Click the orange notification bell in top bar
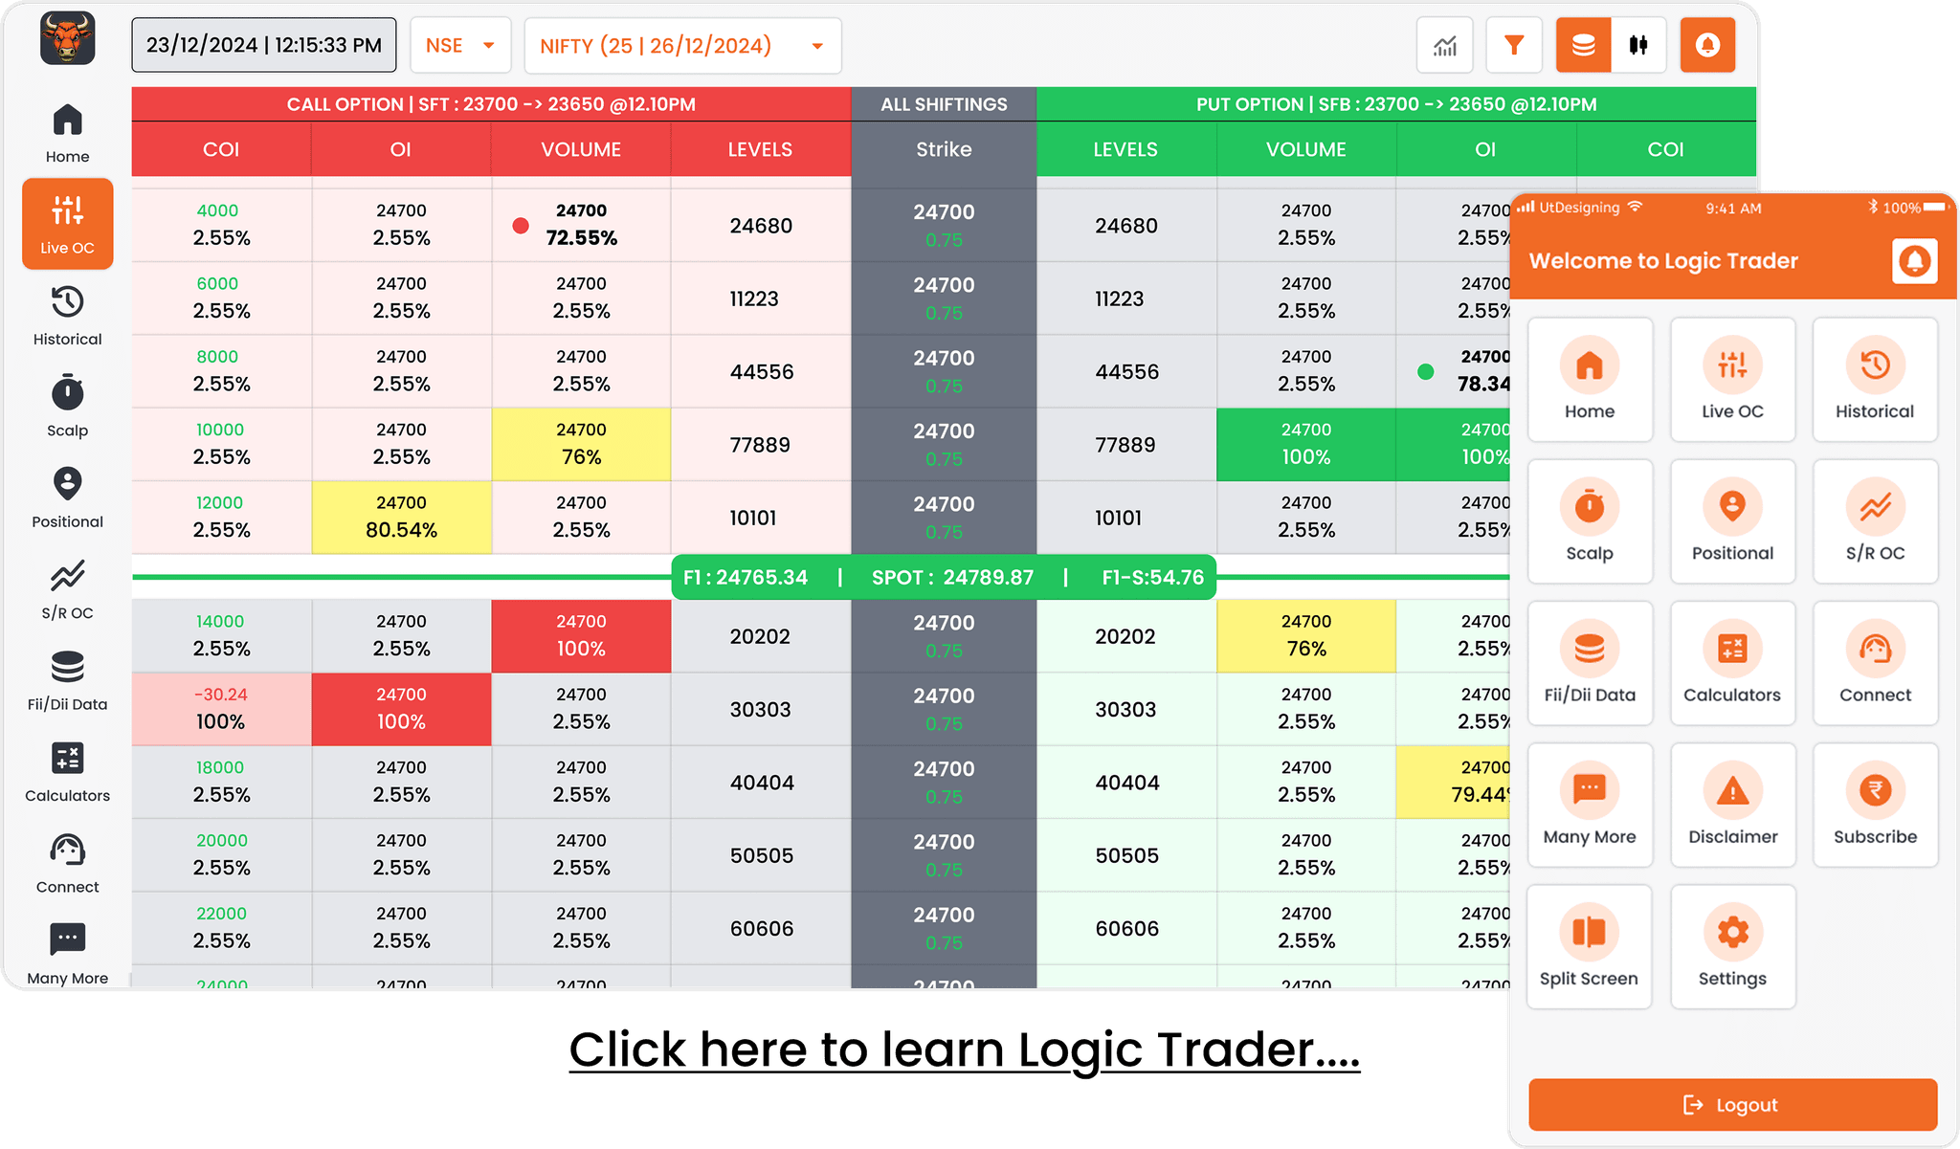 point(1707,45)
